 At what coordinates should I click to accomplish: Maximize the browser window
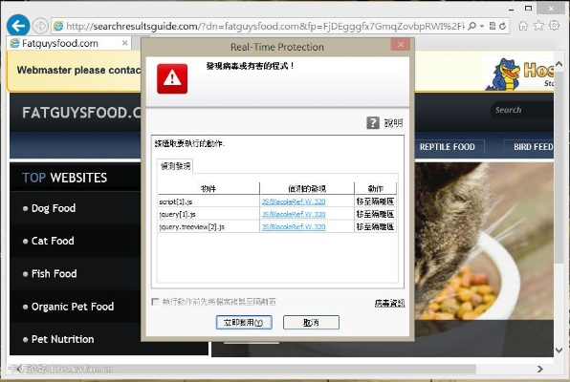[x=528, y=8]
